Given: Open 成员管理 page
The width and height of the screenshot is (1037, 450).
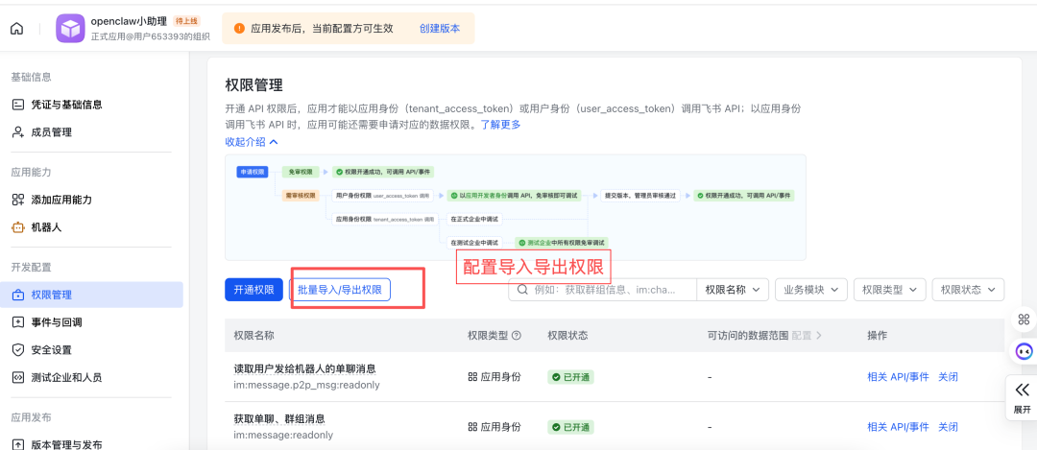Looking at the screenshot, I should [x=52, y=132].
